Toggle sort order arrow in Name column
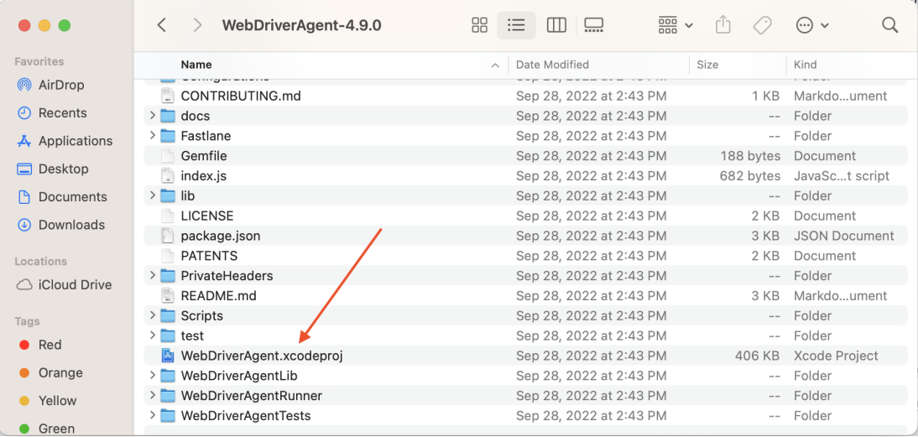The image size is (918, 437). tap(495, 65)
